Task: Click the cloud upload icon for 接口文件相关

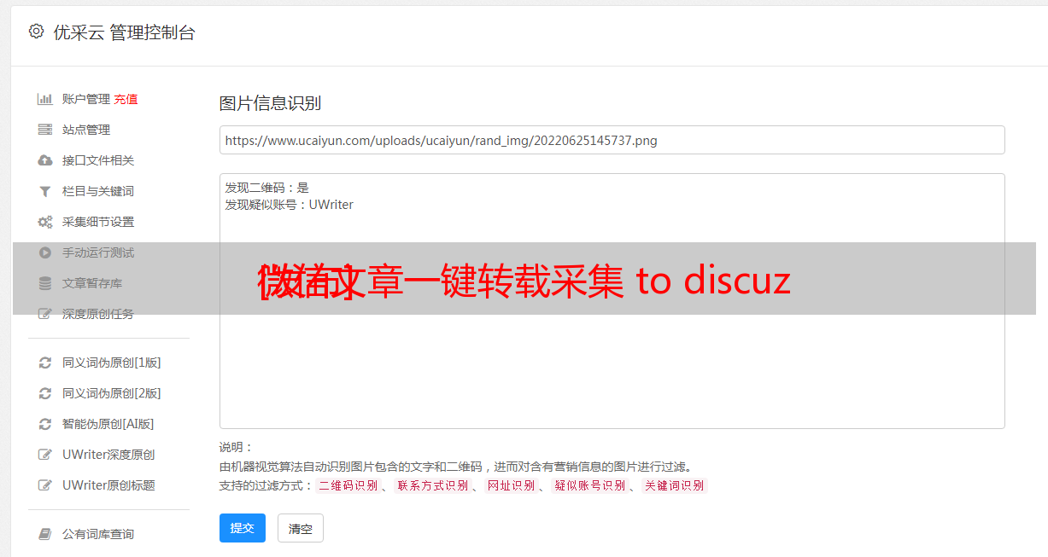Action: coord(45,160)
